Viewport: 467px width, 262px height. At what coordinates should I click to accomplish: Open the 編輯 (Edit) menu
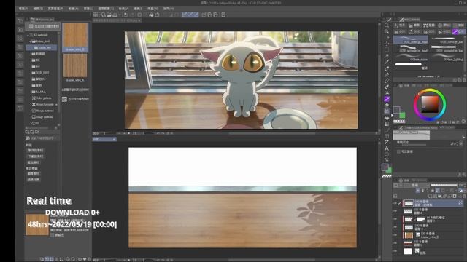(x=38, y=9)
